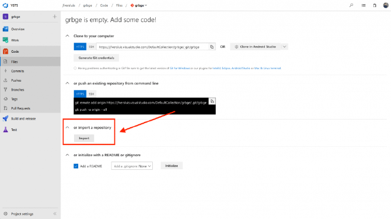The height and width of the screenshot is (219, 391).
Task: Open Git for Windows link
Action: pos(180,68)
